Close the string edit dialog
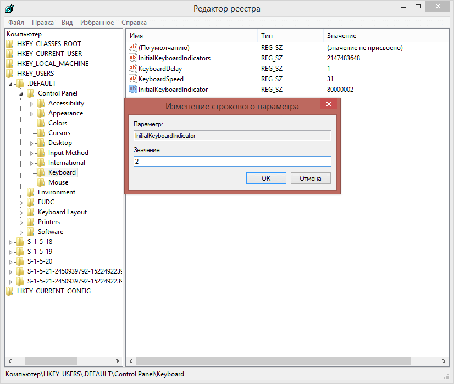454x384 pixels. pyautogui.click(x=328, y=104)
